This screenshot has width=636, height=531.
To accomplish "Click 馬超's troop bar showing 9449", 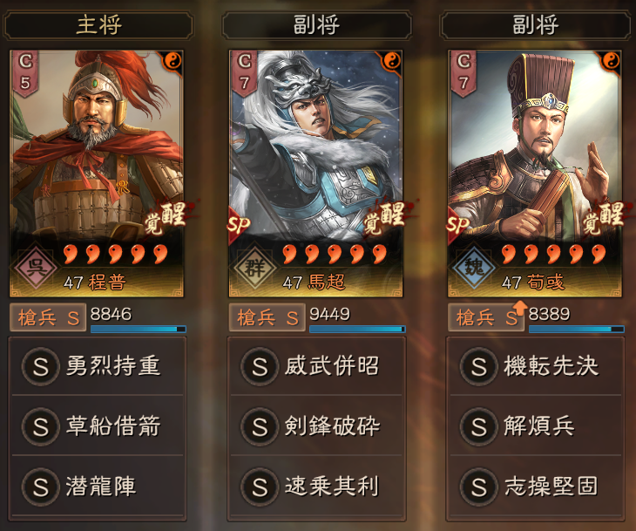I will 357,329.
